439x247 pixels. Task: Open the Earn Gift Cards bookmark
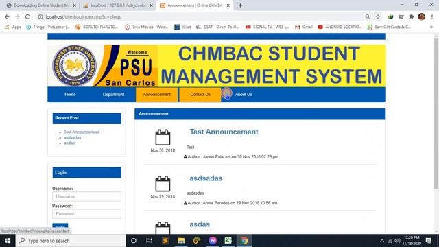coord(389,27)
